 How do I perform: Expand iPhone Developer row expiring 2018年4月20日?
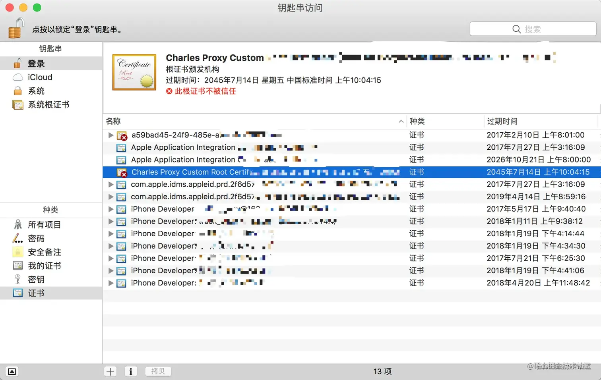click(x=111, y=283)
